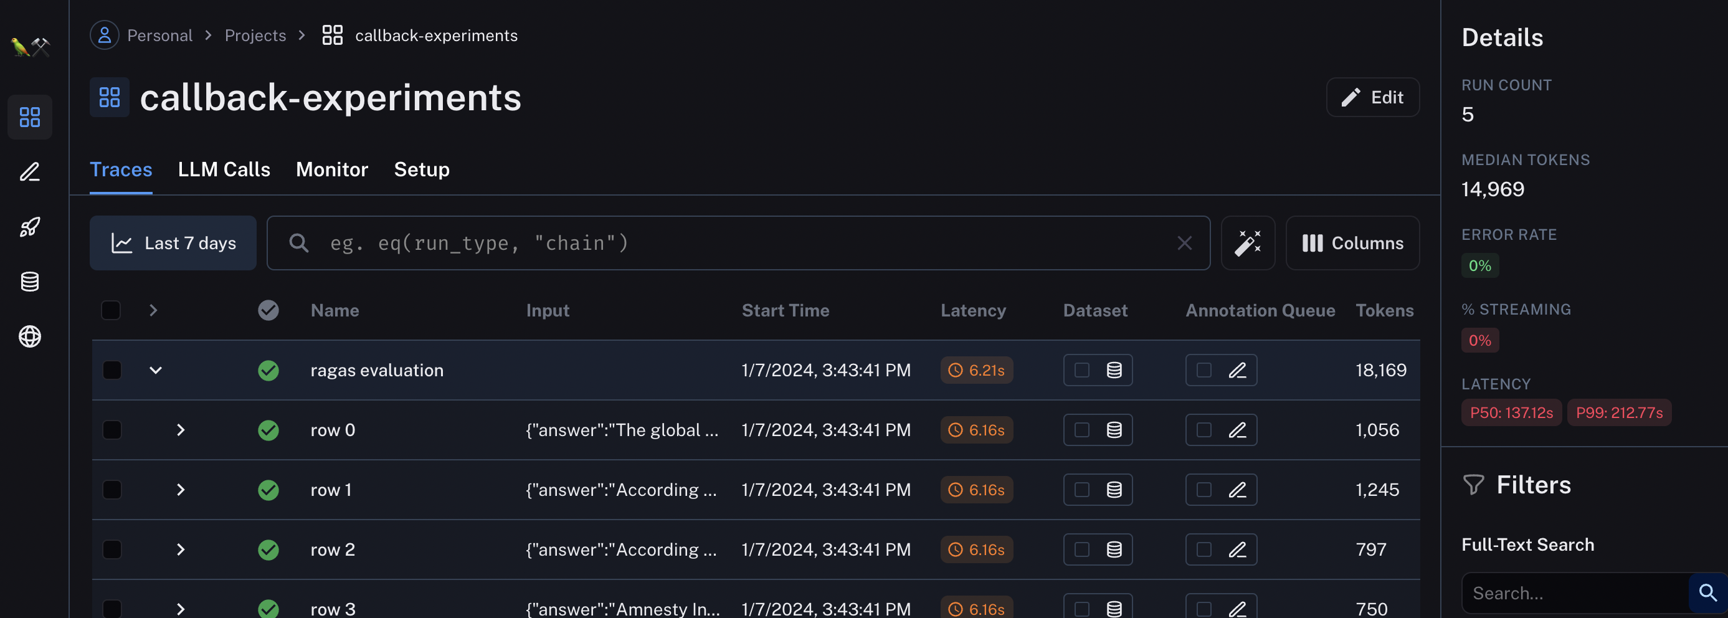Click the Full-Text Search magnifier button
Screen dimensions: 1728x618
pos(1707,592)
